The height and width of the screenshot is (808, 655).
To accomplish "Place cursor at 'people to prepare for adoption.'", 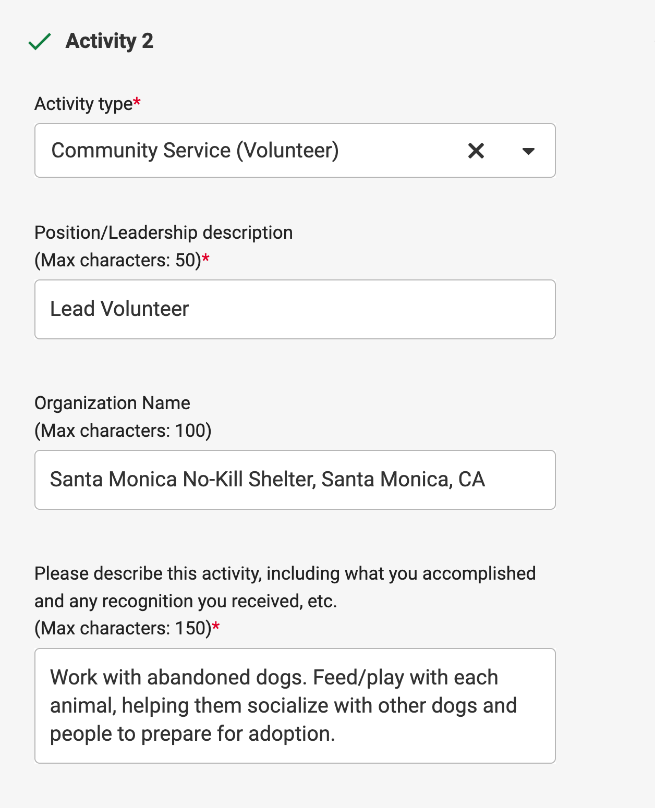I will (192, 734).
